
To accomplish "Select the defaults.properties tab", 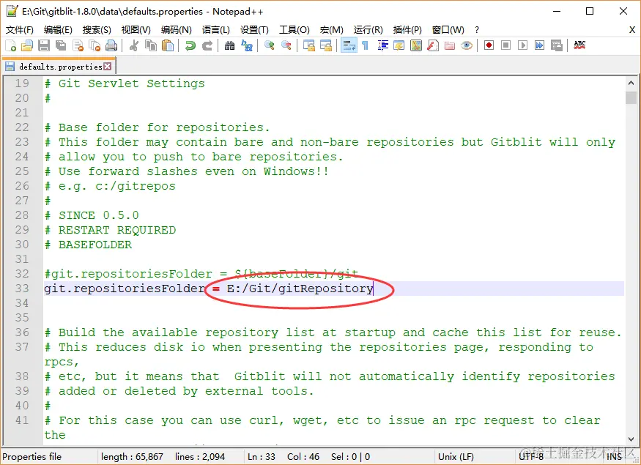I will point(61,67).
